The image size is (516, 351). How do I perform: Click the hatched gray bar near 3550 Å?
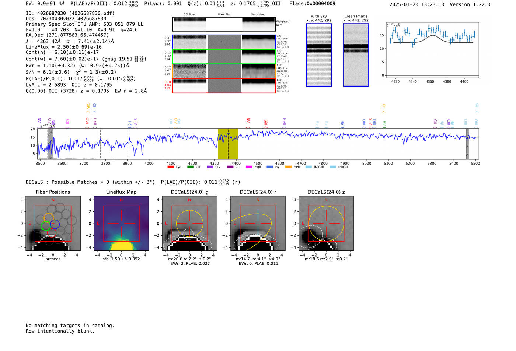tap(50, 144)
